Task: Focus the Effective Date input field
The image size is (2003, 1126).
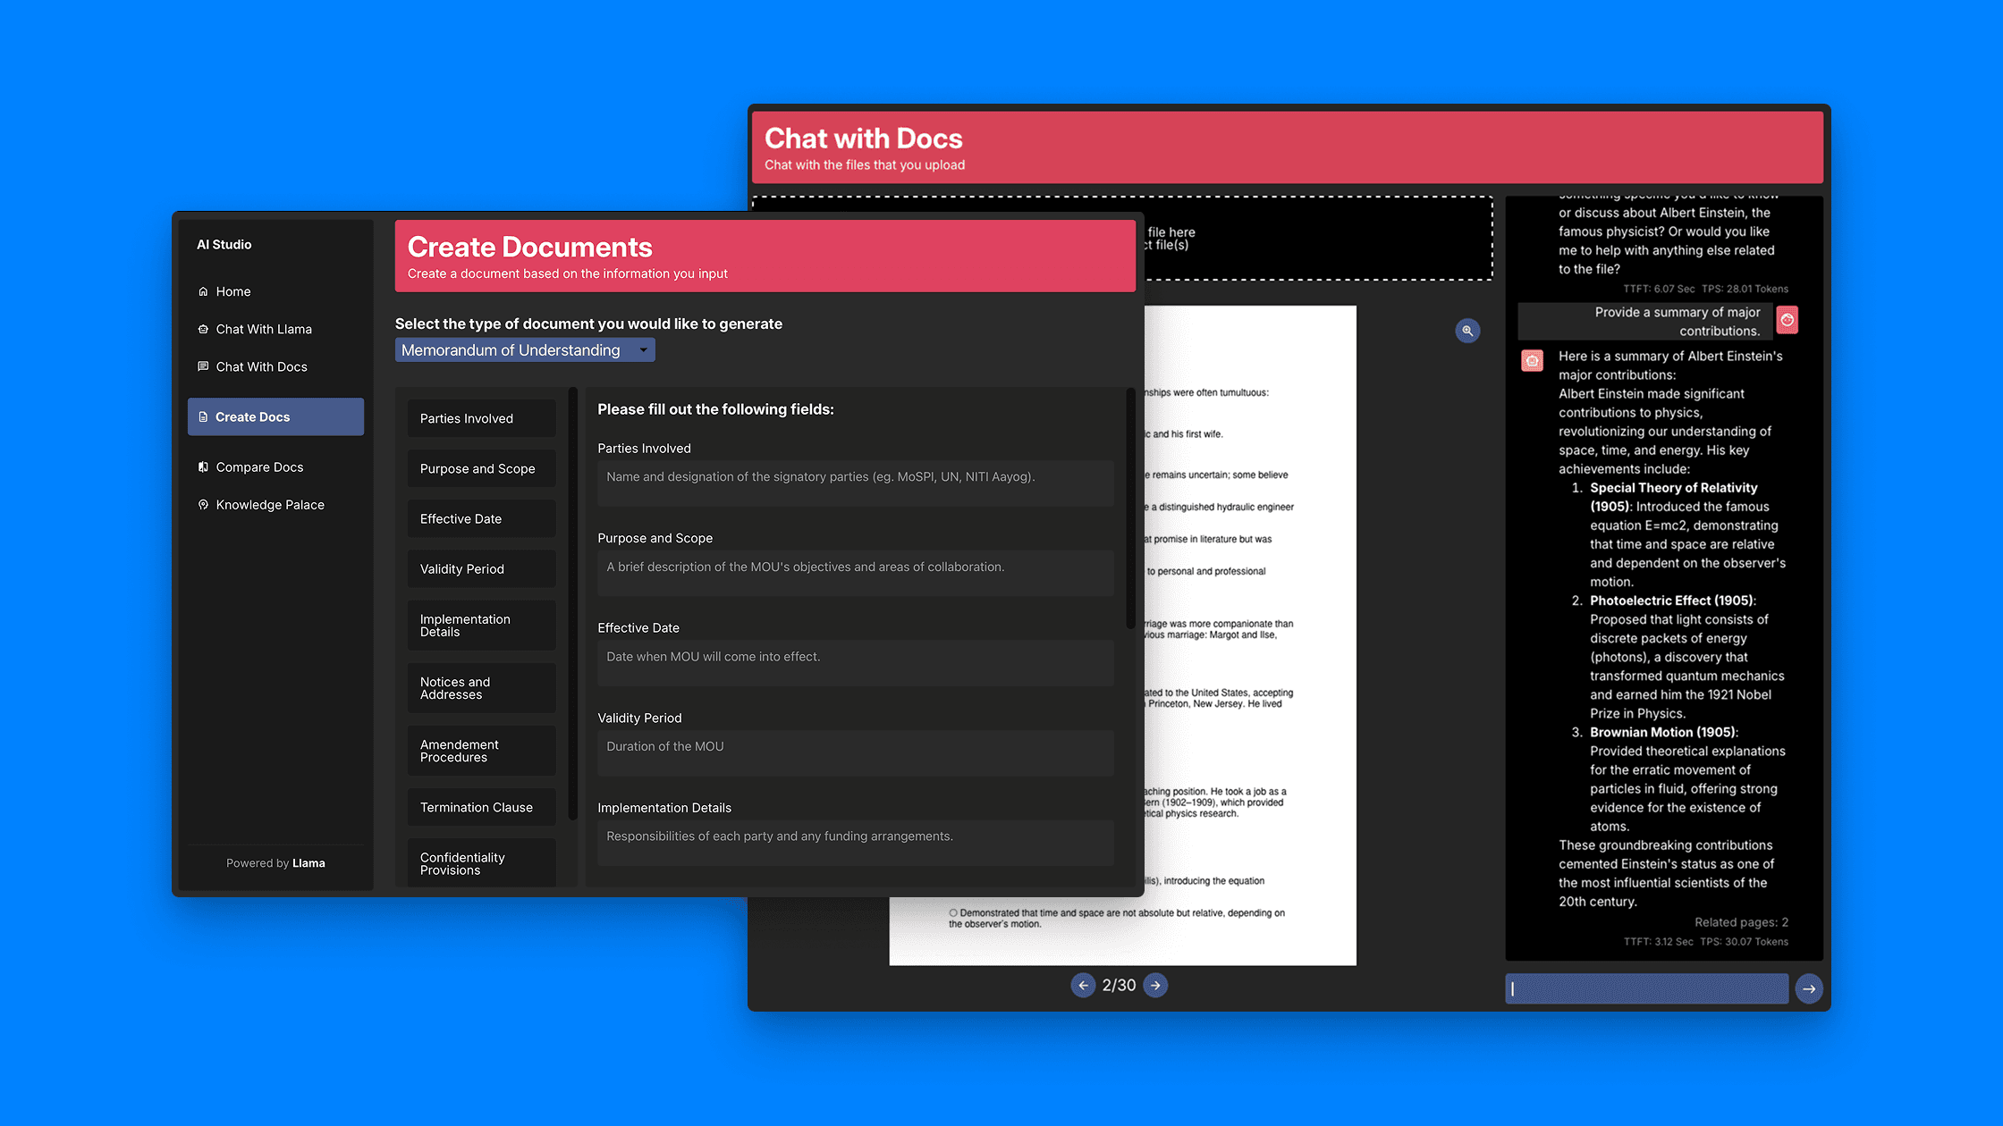Action: coord(855,662)
